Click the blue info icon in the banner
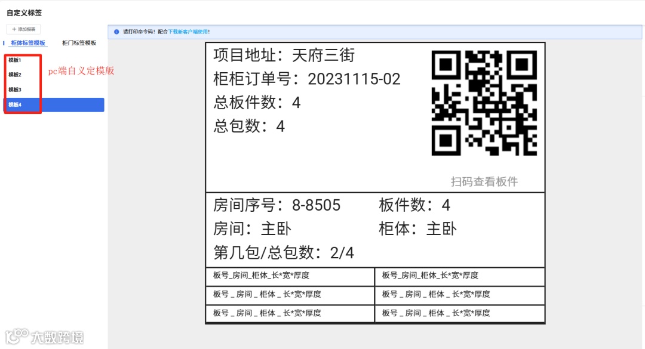The width and height of the screenshot is (645, 349). (116, 32)
